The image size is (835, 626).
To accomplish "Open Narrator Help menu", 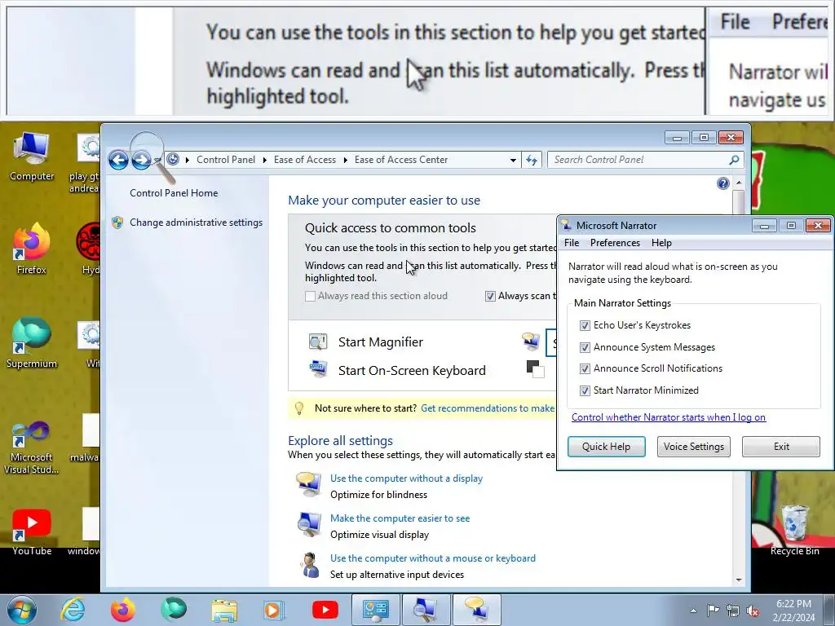I will tap(661, 243).
